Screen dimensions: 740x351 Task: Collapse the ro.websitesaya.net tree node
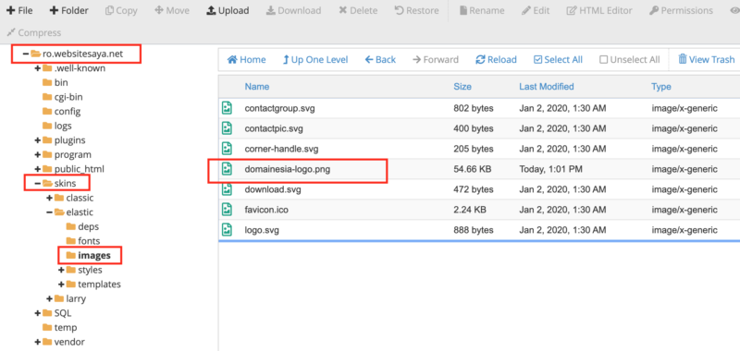[26, 54]
